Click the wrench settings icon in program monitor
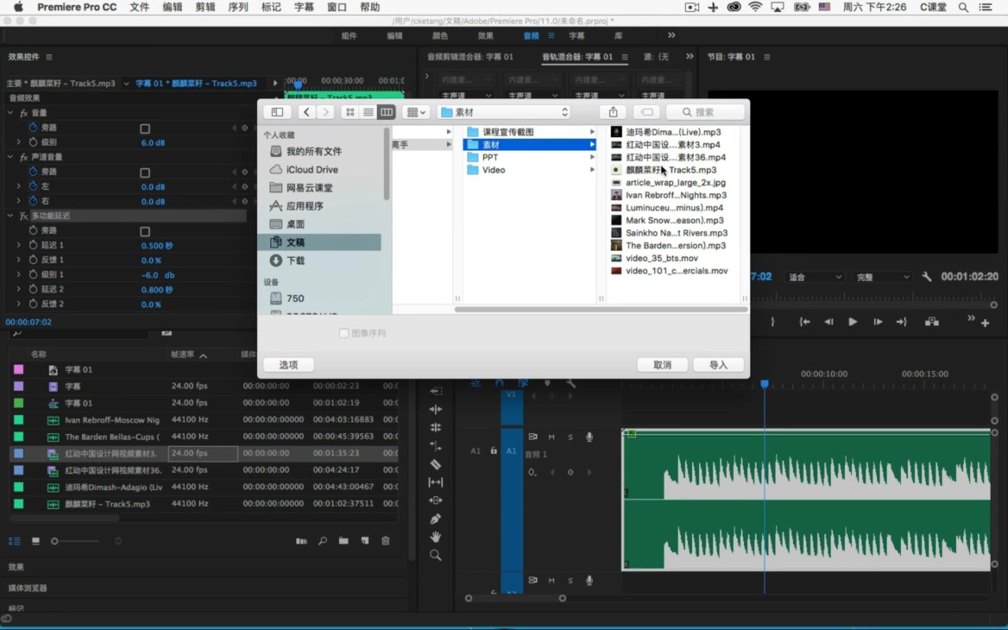This screenshot has width=1008, height=630. [x=927, y=277]
